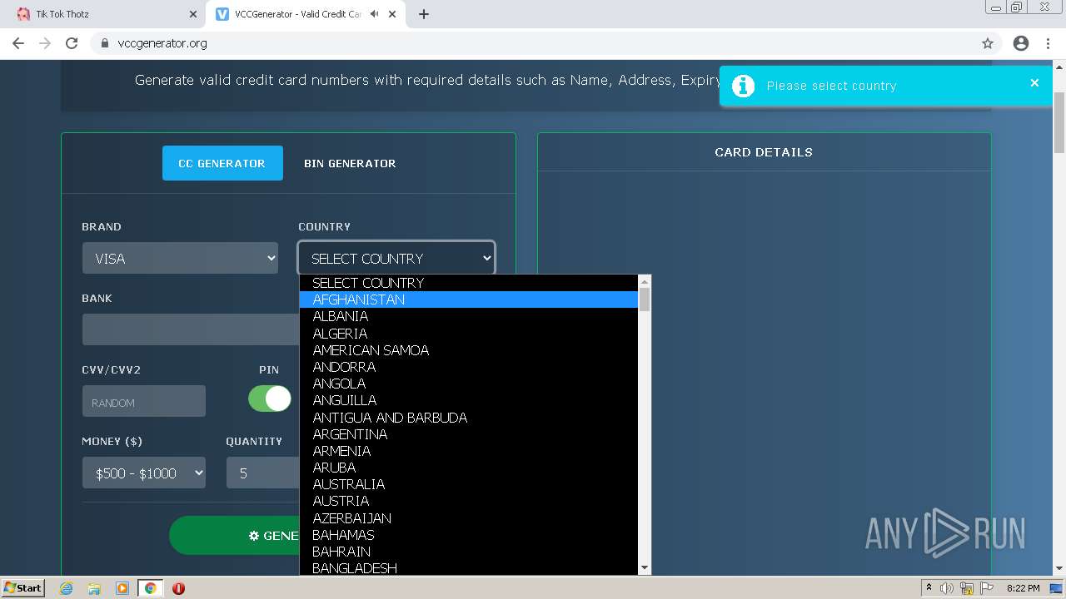The height and width of the screenshot is (599, 1066).
Task: Click the volume icon in system tray
Action: [947, 588]
